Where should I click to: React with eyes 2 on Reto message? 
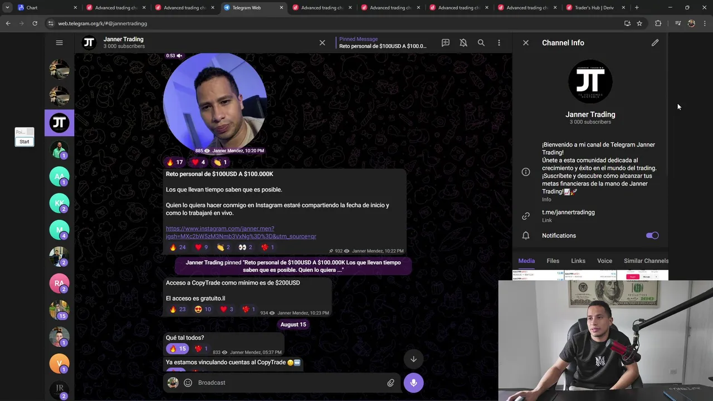pos(245,247)
